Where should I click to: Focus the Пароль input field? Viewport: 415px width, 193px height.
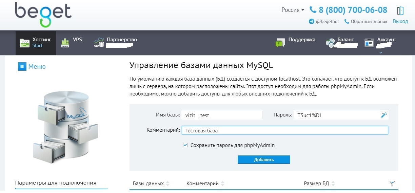[341, 115]
